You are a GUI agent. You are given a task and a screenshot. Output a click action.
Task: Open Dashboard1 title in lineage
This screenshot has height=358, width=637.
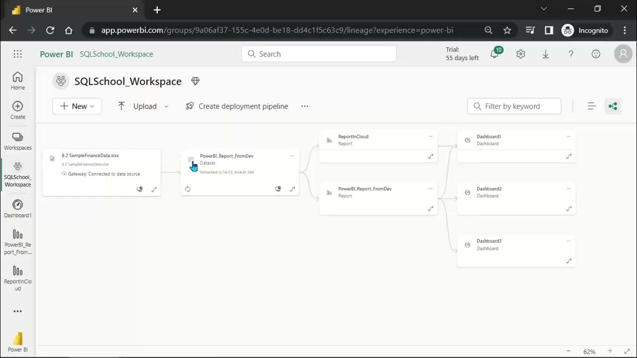point(489,136)
